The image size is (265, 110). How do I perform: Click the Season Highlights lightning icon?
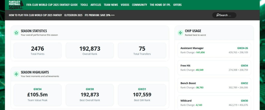(16, 74)
